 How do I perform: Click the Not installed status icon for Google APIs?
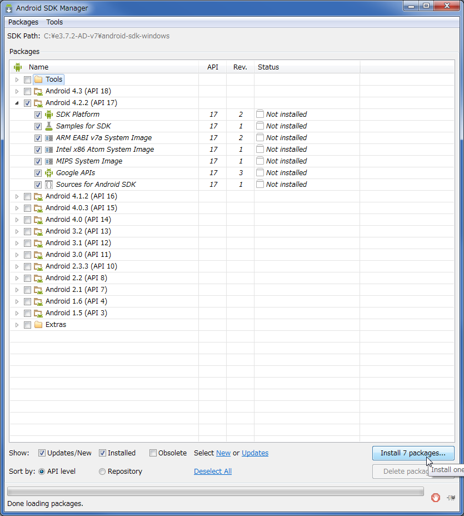(260, 172)
